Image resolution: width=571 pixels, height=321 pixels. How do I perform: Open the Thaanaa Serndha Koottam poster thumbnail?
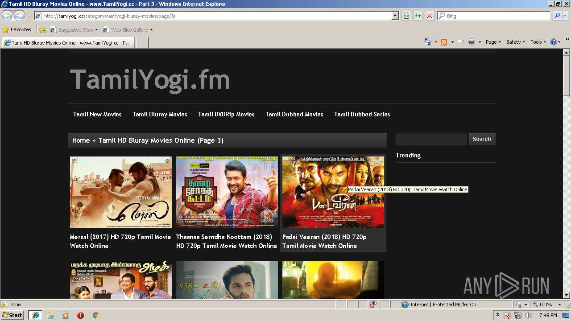point(227,192)
